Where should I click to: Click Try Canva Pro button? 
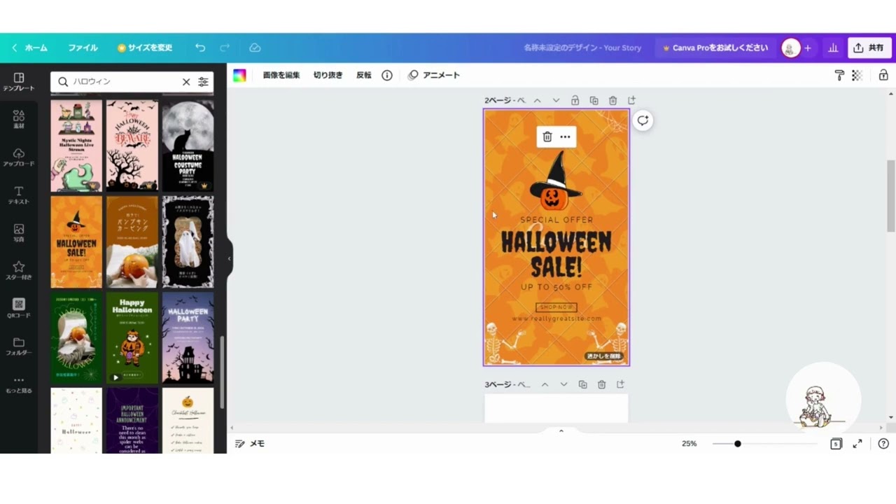coord(715,48)
